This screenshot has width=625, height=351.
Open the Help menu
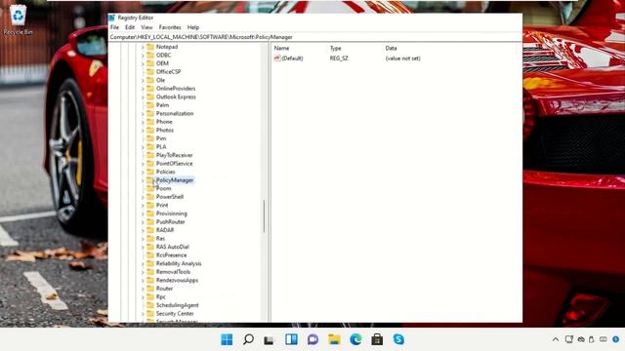[x=193, y=27]
